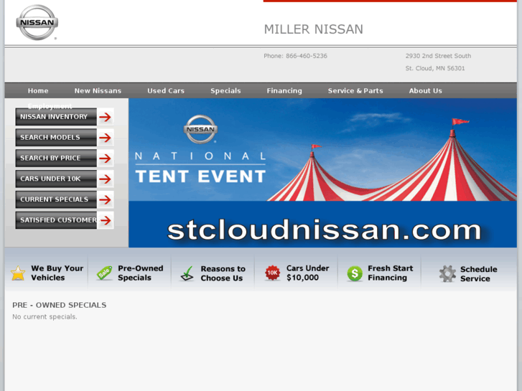This screenshot has width=522, height=391.
Task: Click the green dollar sign icon
Action: pyautogui.click(x=355, y=273)
